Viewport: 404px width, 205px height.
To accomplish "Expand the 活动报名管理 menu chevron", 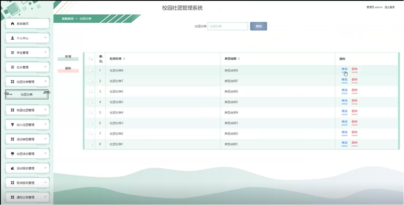I will coord(45,168).
